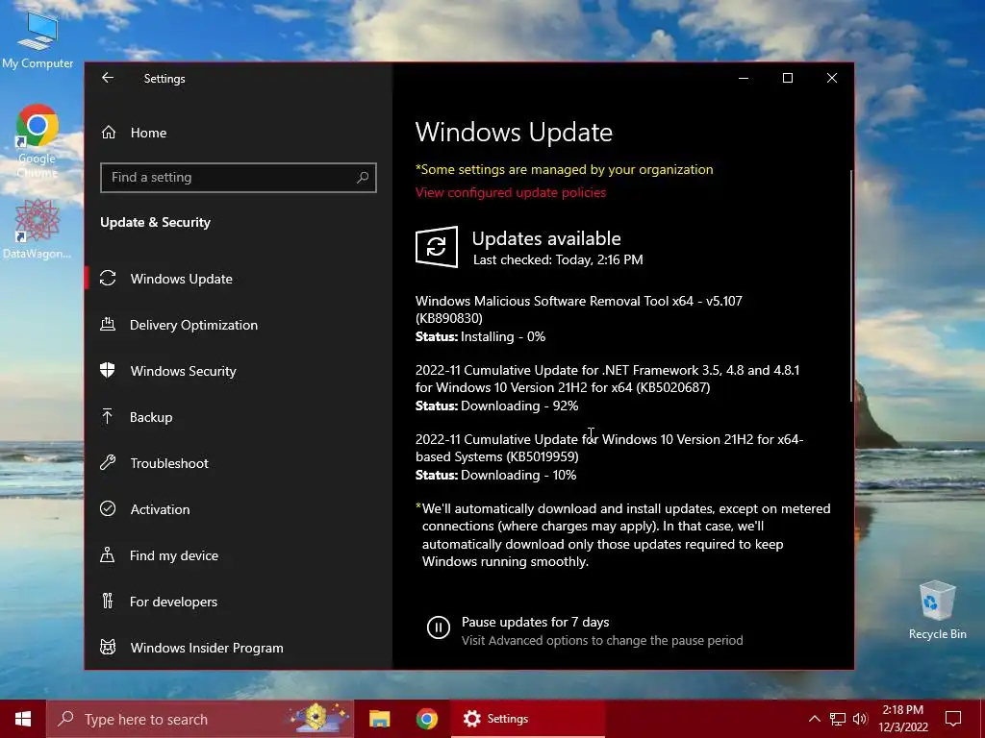Select the Google Chrome desktop shortcut

(38, 141)
